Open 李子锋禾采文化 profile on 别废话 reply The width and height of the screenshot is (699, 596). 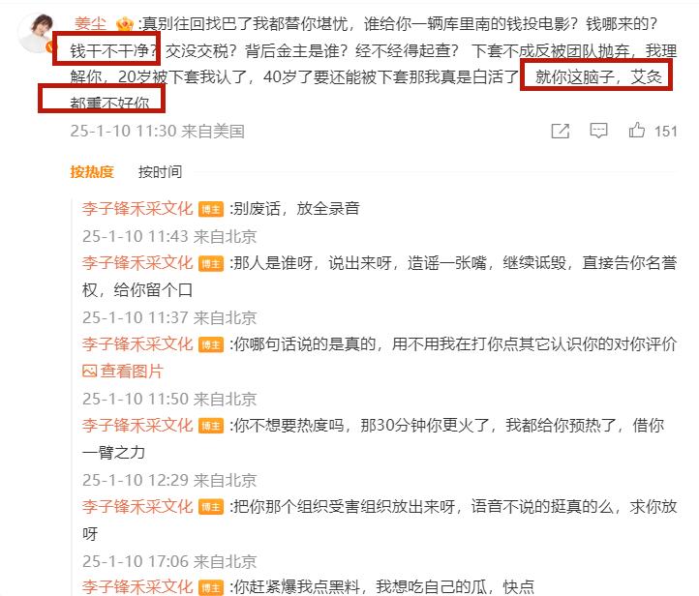pos(137,208)
